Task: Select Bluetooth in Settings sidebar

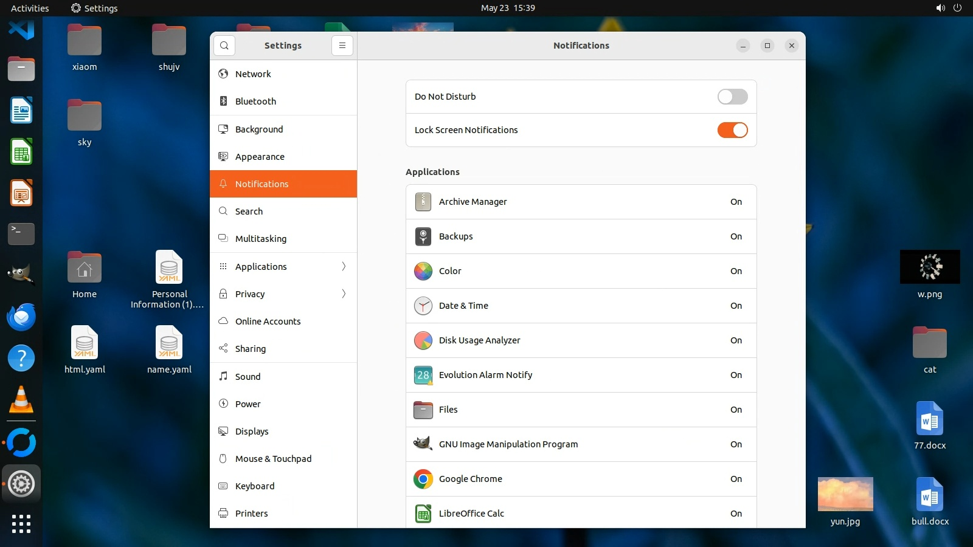Action: coord(255,101)
